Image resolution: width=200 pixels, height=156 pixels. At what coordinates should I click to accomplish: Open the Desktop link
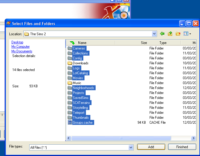[x=17, y=42]
